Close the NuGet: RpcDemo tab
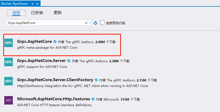The width and height of the screenshot is (220, 112). tap(37, 4)
